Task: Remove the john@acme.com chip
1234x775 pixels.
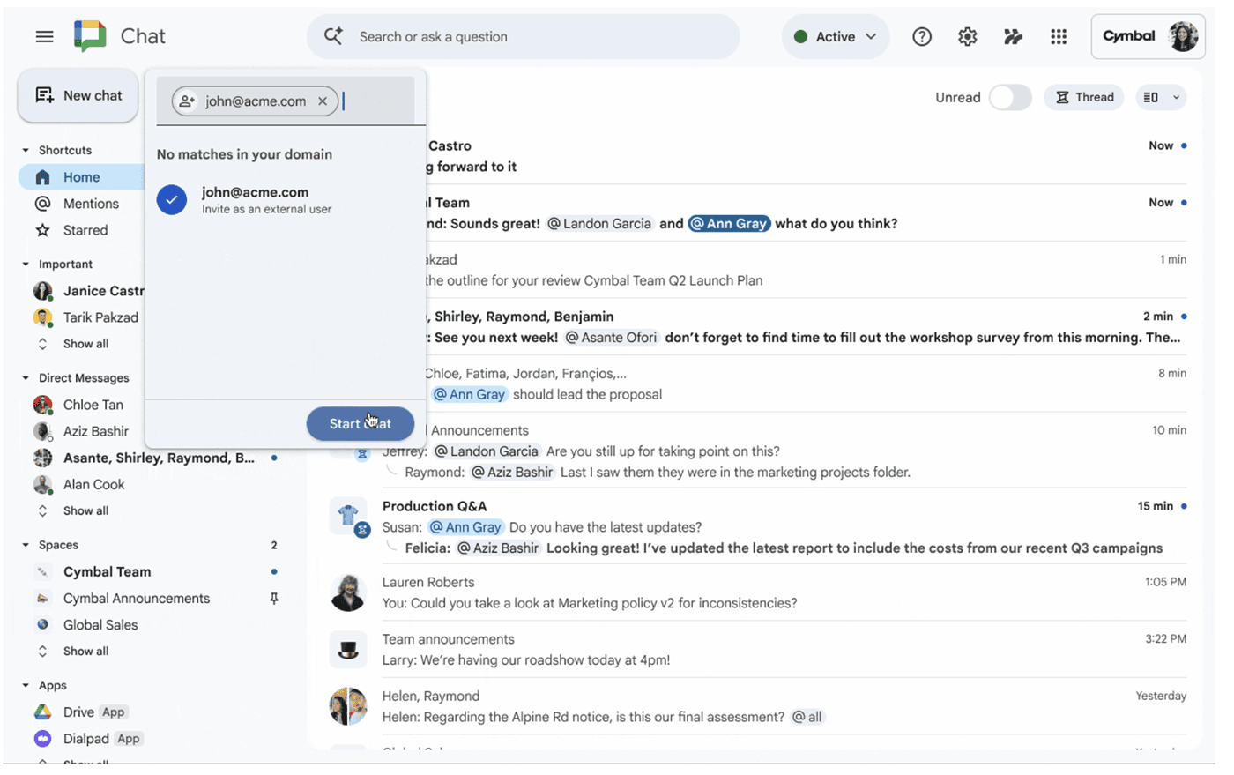Action: click(x=323, y=101)
